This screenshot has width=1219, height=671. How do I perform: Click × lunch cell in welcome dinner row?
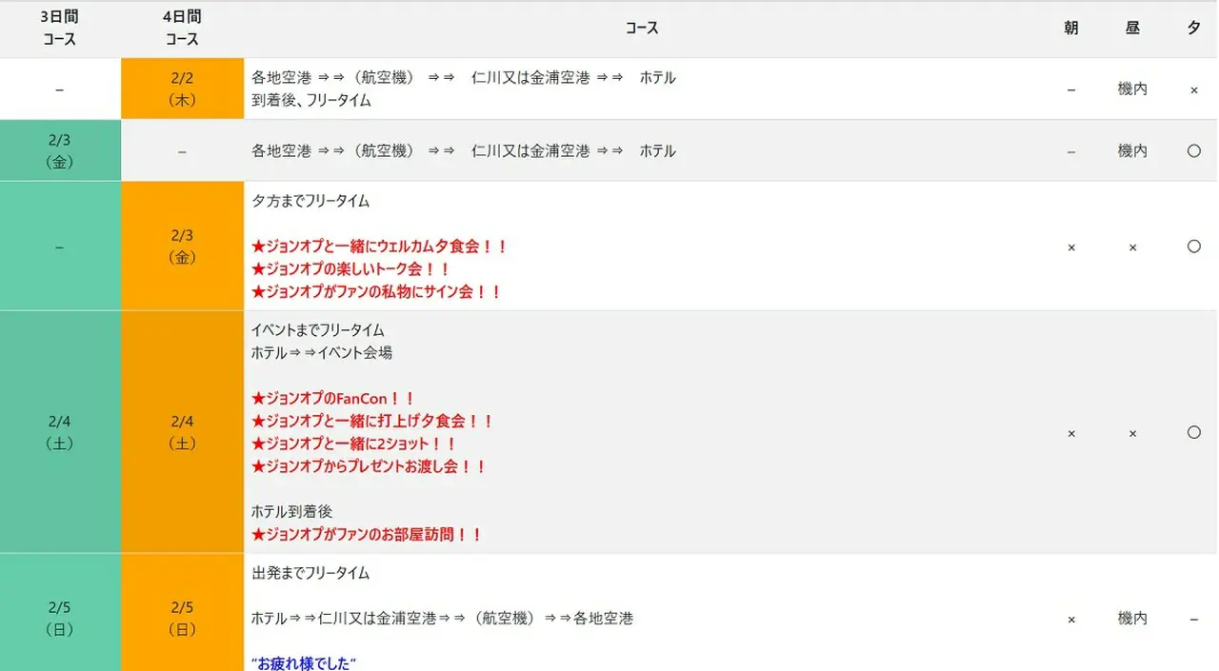coord(1132,247)
